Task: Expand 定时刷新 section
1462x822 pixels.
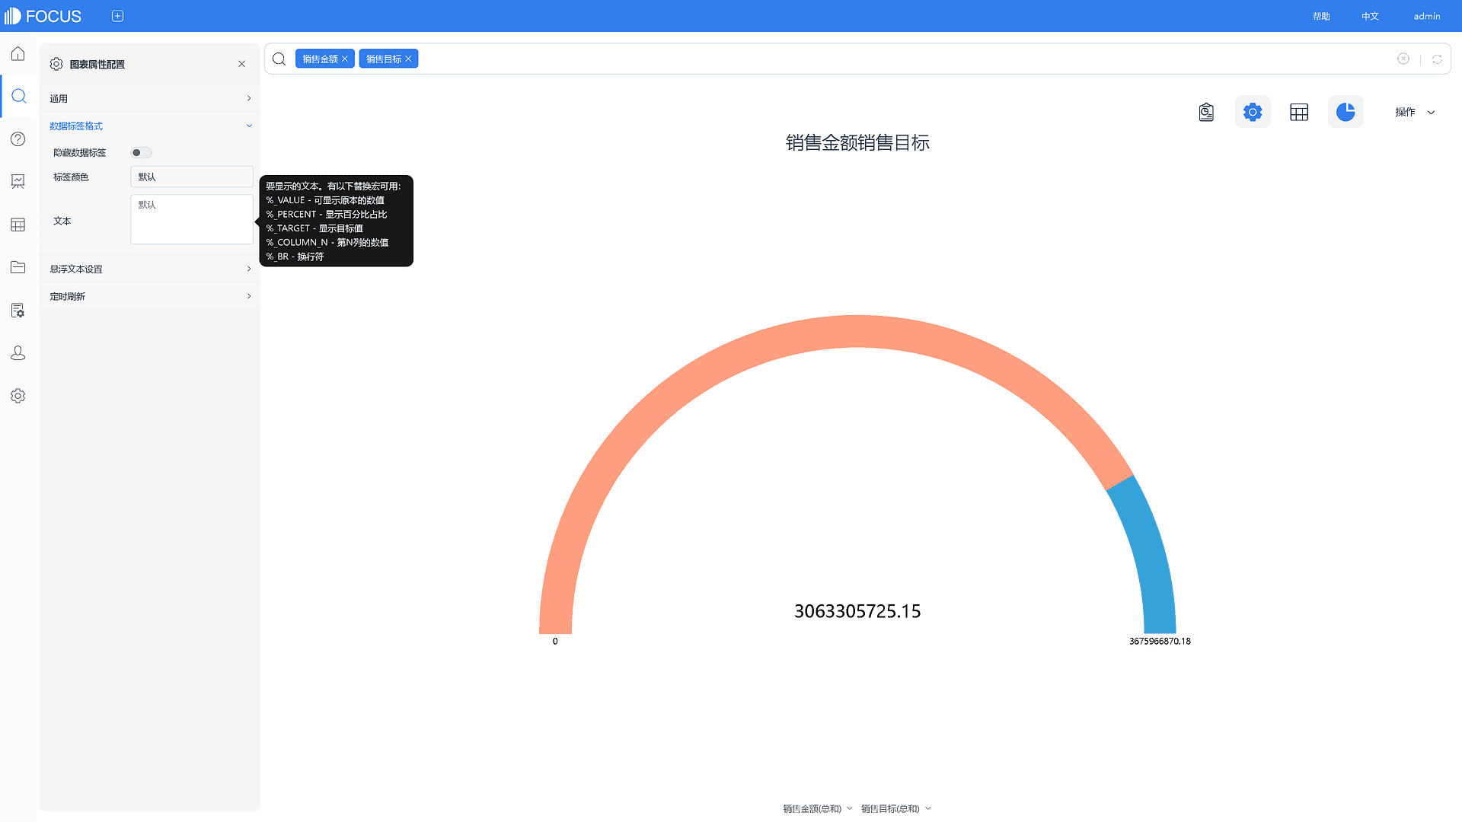Action: point(150,296)
